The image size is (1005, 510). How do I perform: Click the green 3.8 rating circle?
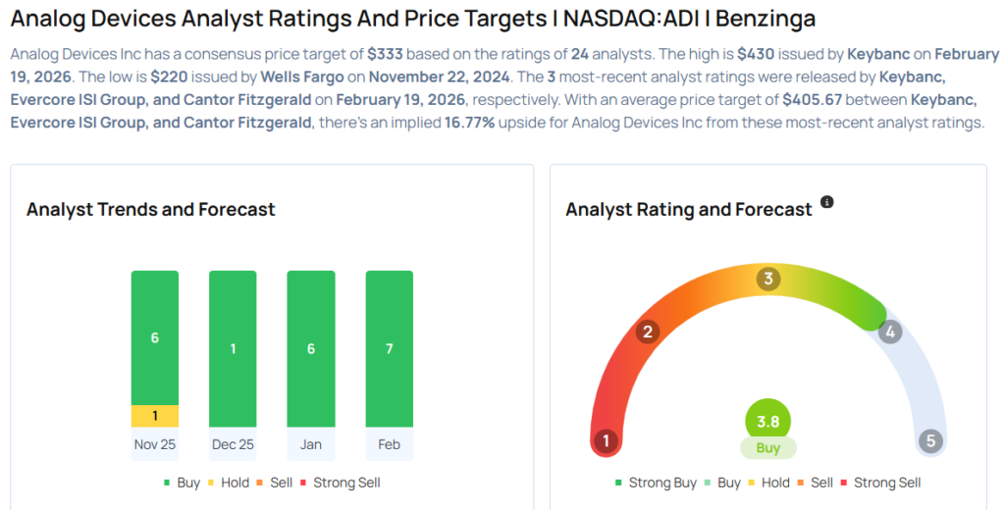point(767,422)
